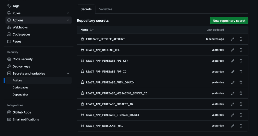Viewport: 258px width, 136px height.
Task: Edit REACT_APP_FIREBASE_AUTH_DOMAIN pencil icon
Action: pos(233,82)
